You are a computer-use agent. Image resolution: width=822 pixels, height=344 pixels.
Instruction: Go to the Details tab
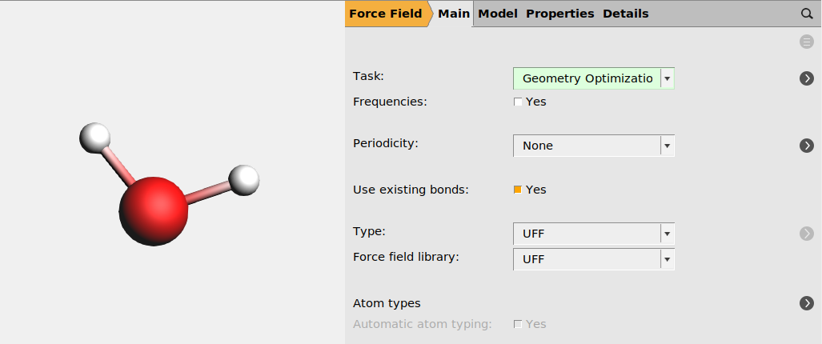coord(625,14)
